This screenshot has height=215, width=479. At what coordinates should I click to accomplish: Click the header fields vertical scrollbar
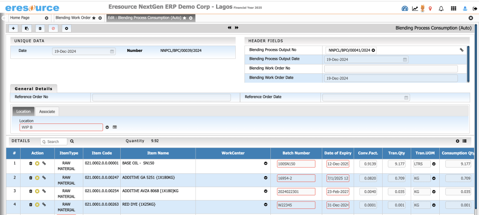coord(468,64)
